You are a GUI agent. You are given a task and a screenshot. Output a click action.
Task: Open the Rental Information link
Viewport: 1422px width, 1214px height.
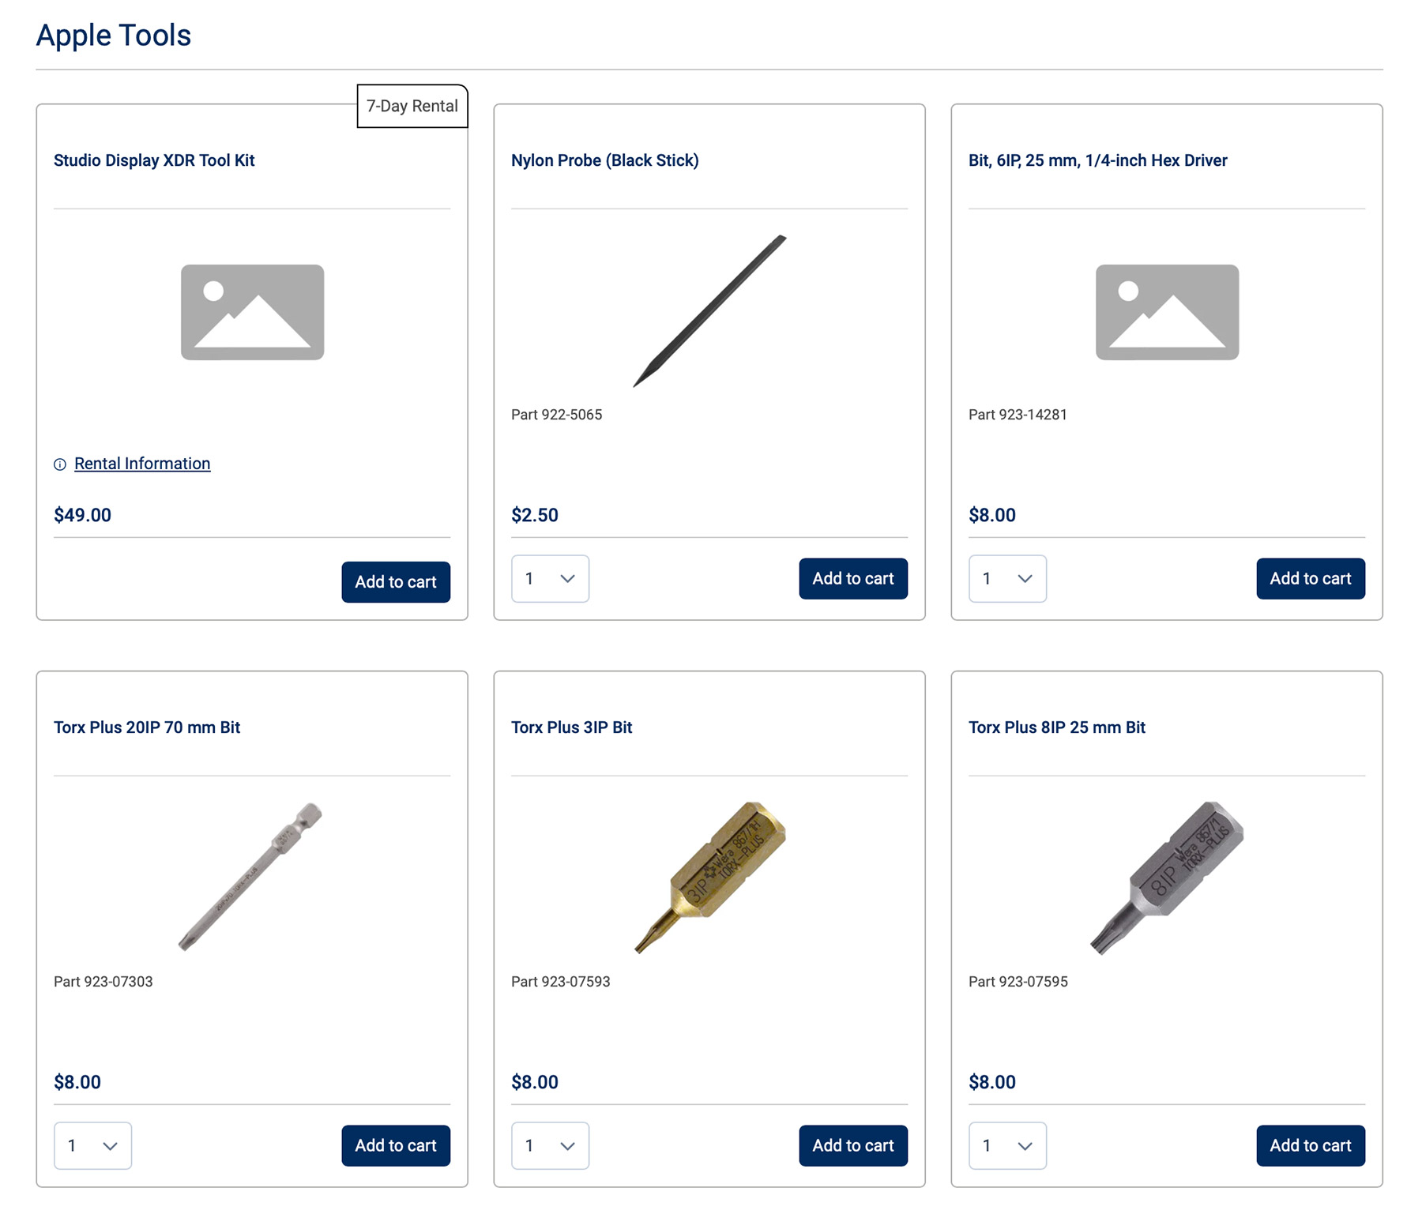[x=142, y=464]
